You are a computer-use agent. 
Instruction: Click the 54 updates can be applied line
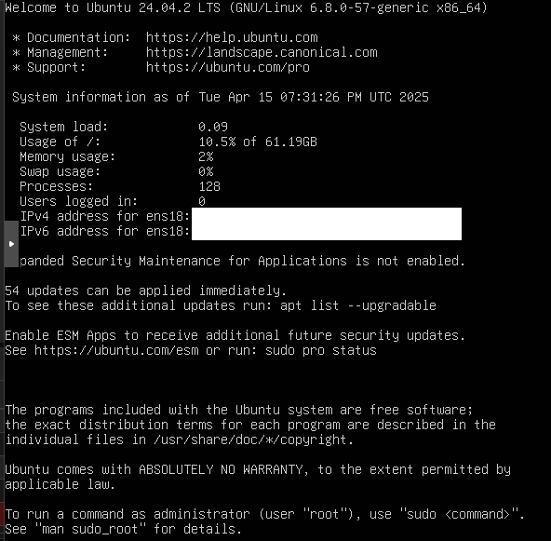point(145,291)
